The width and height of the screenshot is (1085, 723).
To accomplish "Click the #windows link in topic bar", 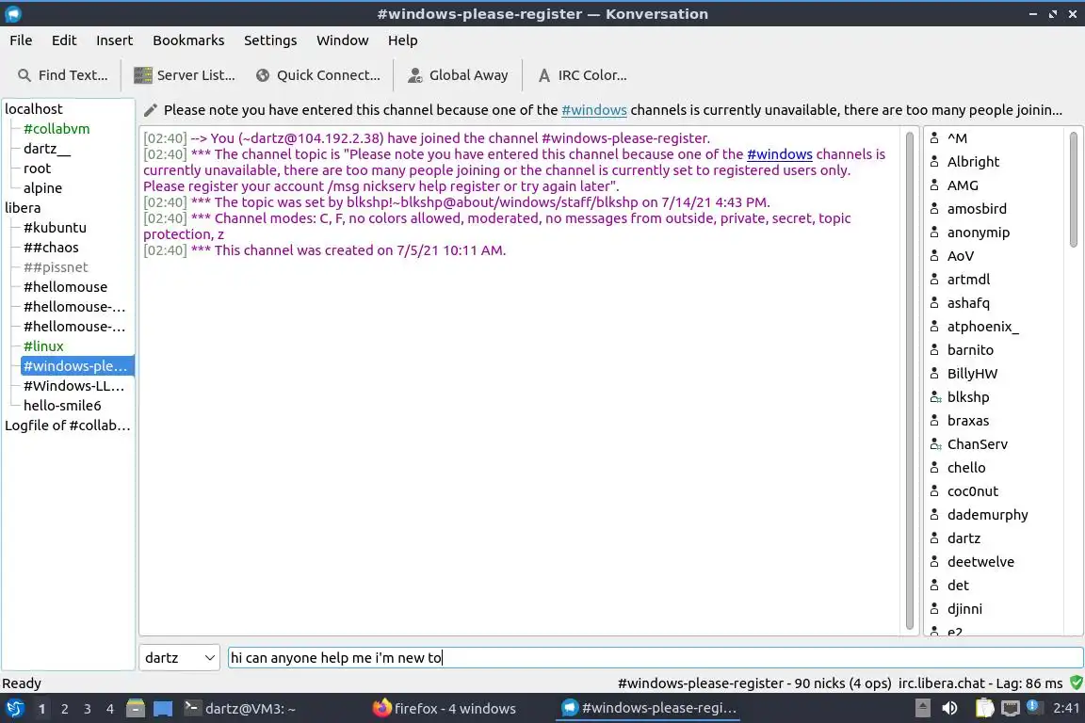I will click(593, 110).
